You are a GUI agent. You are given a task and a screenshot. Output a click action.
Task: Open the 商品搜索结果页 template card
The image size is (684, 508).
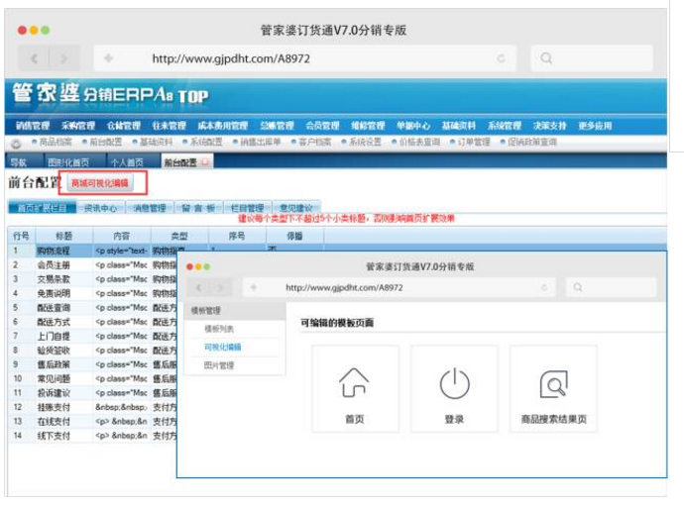point(553,388)
